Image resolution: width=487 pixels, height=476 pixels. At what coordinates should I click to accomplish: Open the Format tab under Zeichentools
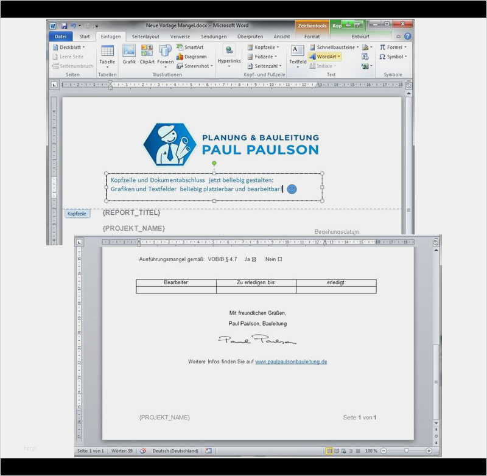coord(312,37)
